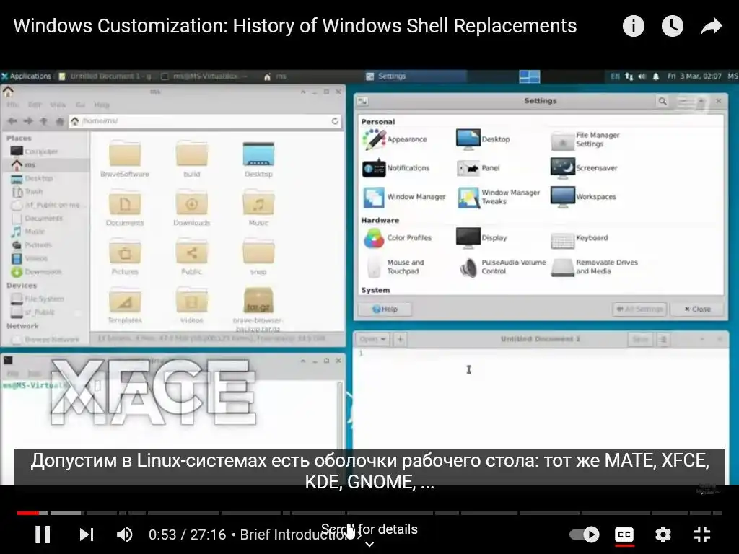Viewport: 739px width, 554px height.
Task: Open the Help menu in file manager
Action: (x=101, y=105)
